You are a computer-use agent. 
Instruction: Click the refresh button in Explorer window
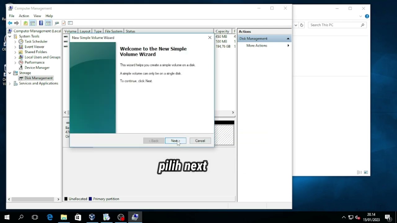coord(301,25)
